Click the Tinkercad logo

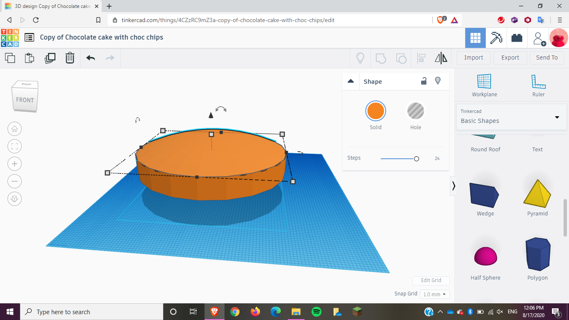10,37
